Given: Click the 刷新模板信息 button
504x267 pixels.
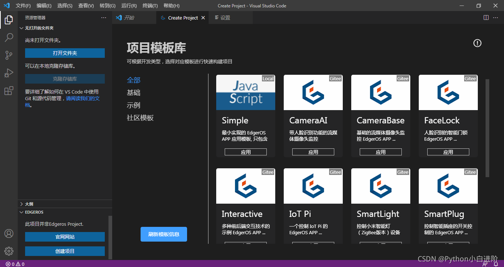Looking at the screenshot, I should [164, 234].
